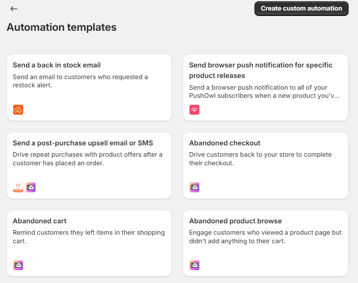Click the back arrow icon
The image size is (358, 283).
pyautogui.click(x=14, y=9)
